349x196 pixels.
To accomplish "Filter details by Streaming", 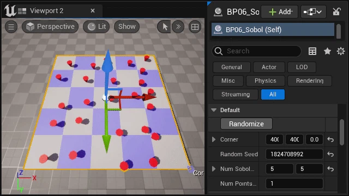I will [x=236, y=94].
